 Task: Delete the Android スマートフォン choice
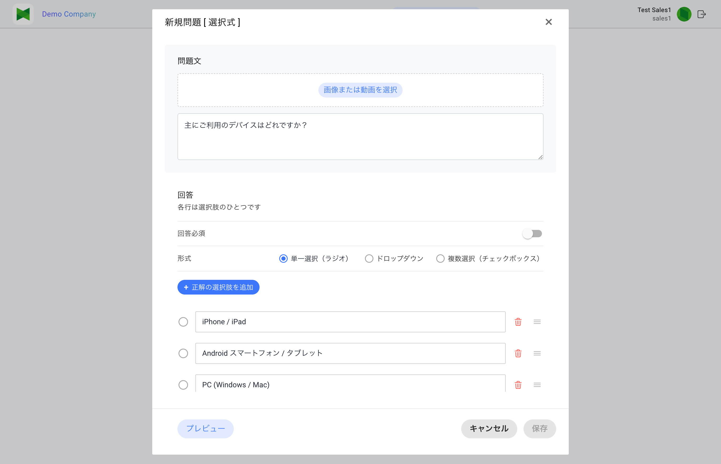(518, 353)
